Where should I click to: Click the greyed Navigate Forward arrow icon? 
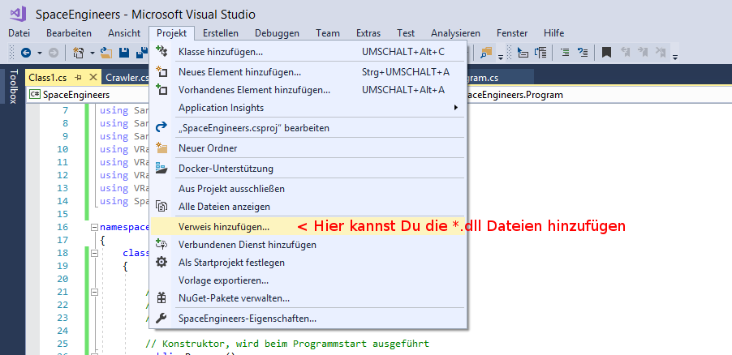coord(54,53)
